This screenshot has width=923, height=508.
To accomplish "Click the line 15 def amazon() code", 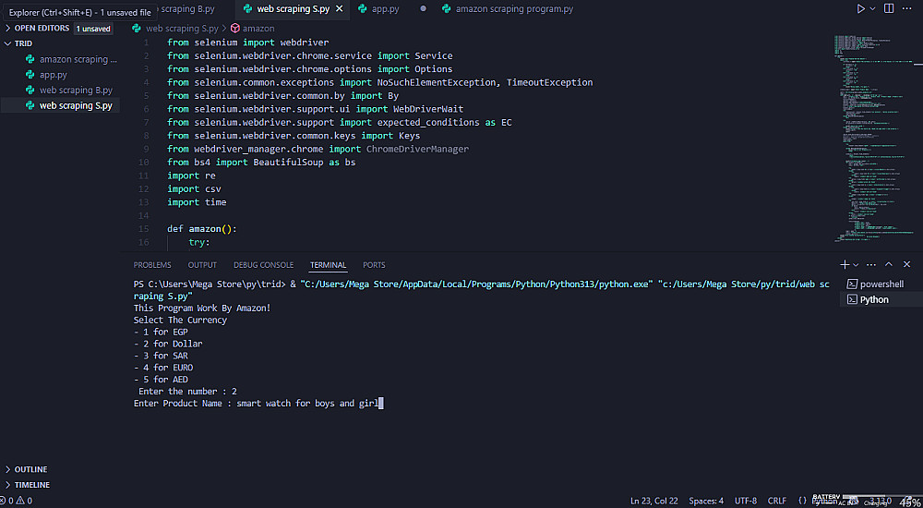I will [202, 229].
